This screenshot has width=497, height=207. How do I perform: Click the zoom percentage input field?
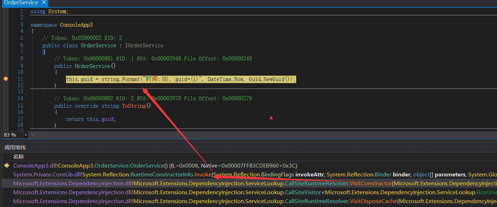[x=12, y=135]
